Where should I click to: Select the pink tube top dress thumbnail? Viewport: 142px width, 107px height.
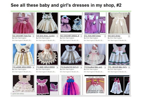[x=23, y=23]
